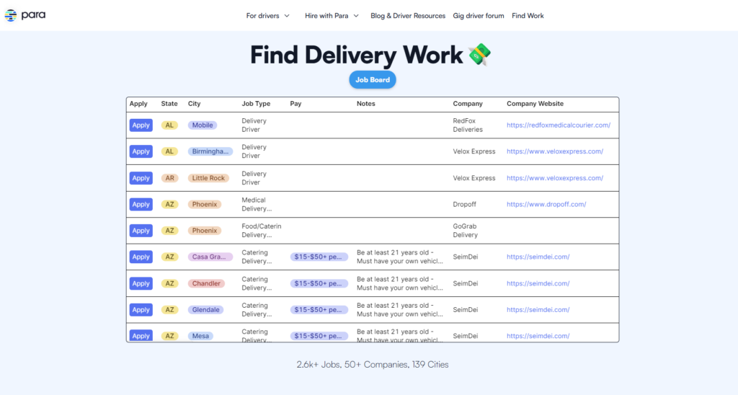Open Blog & Driver Resources
738x395 pixels.
click(409, 16)
